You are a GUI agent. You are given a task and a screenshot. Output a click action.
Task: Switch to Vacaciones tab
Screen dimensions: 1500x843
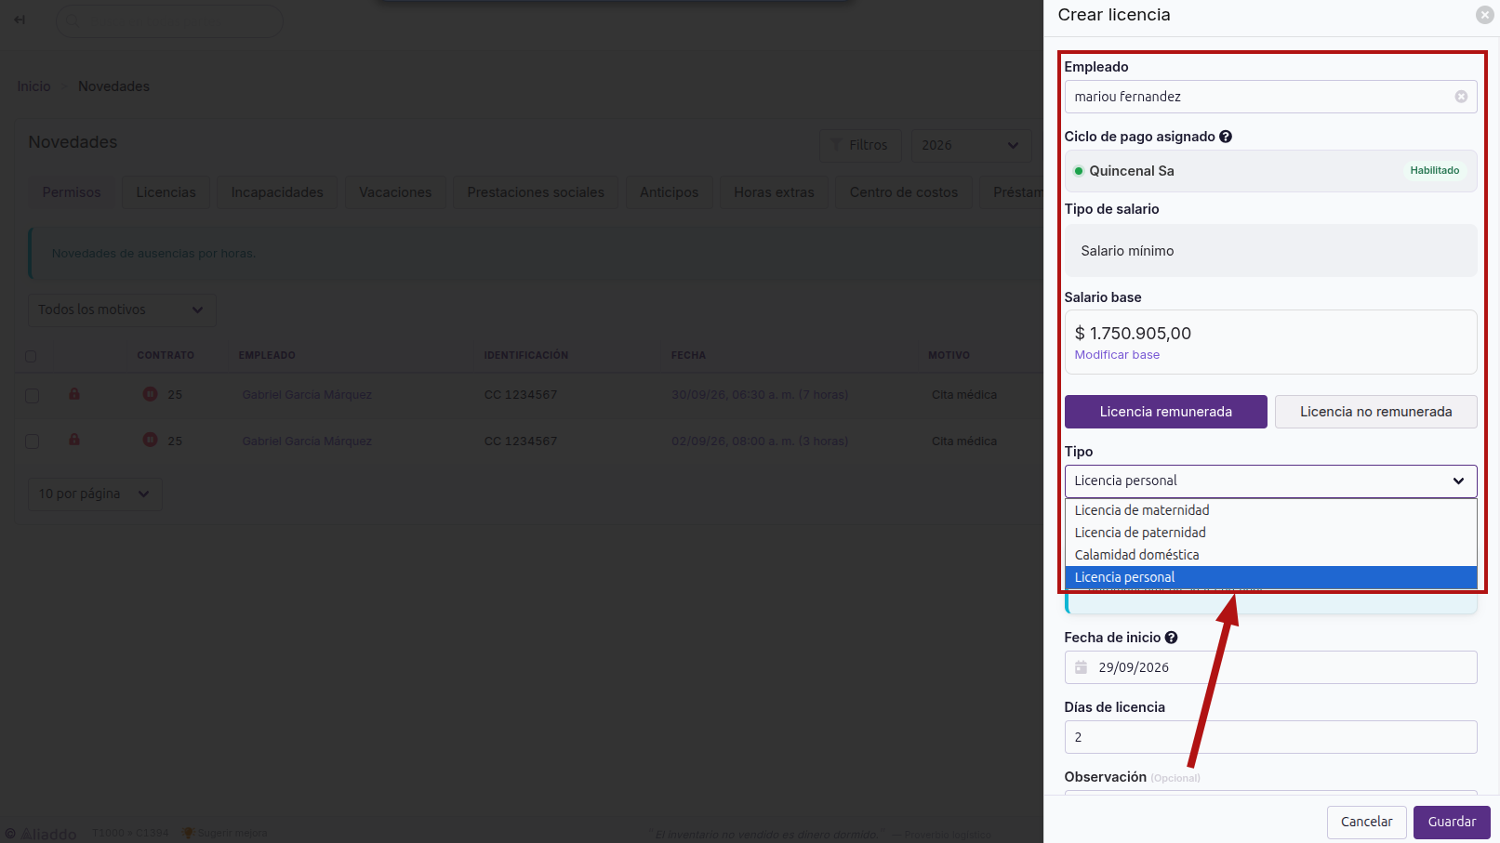click(395, 192)
